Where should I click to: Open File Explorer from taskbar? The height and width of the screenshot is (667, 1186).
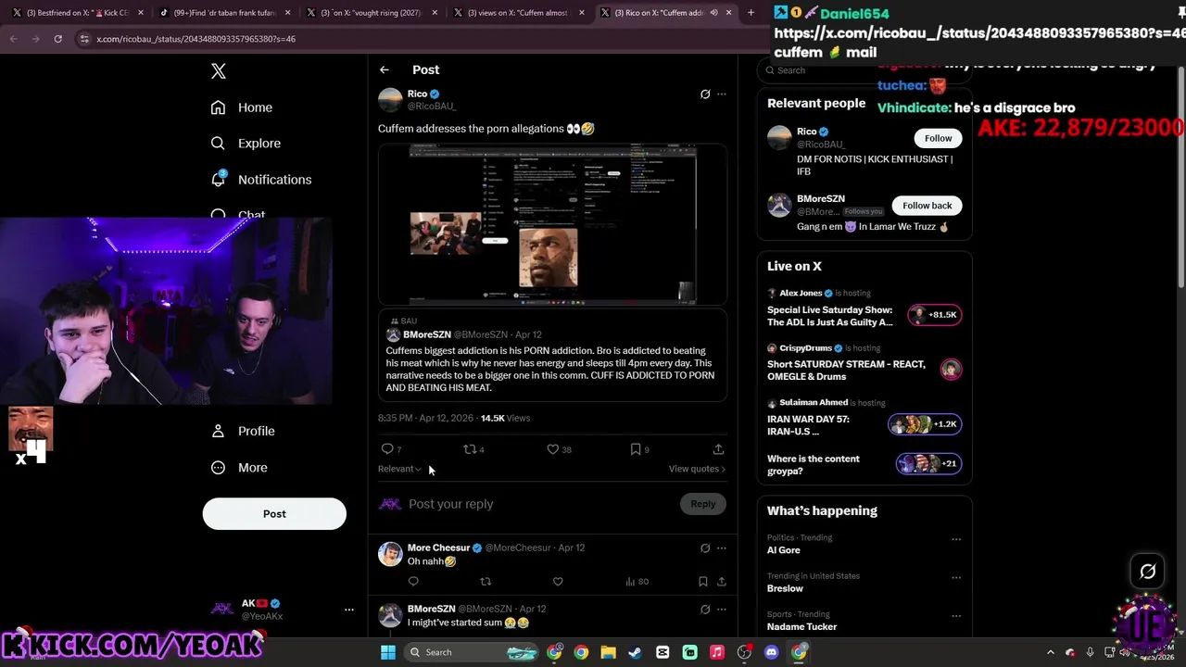point(608,652)
